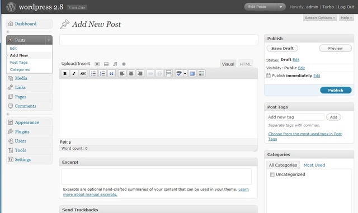Click the Log Out link
The width and height of the screenshot is (358, 213).
tap(346, 7)
